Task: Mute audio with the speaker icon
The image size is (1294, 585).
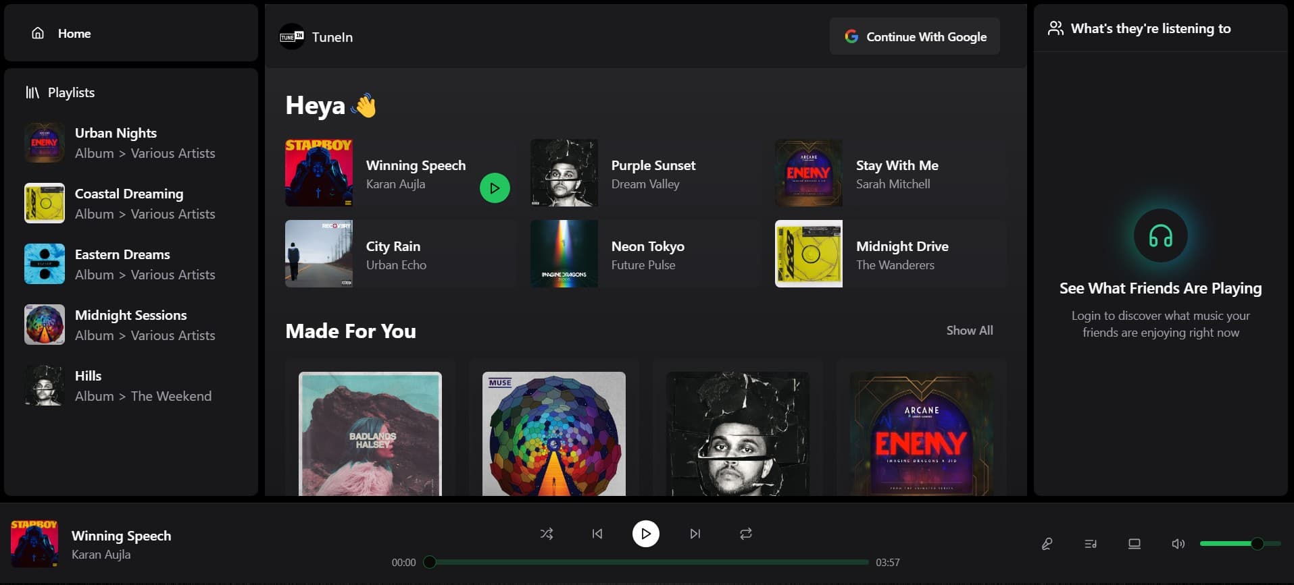Action: [1178, 544]
